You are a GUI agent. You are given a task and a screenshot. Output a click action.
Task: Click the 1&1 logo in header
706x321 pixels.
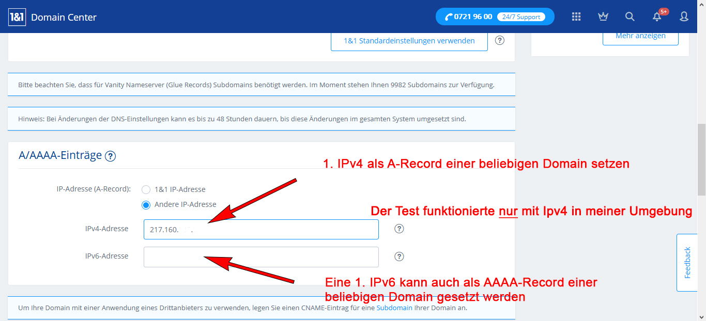click(17, 17)
